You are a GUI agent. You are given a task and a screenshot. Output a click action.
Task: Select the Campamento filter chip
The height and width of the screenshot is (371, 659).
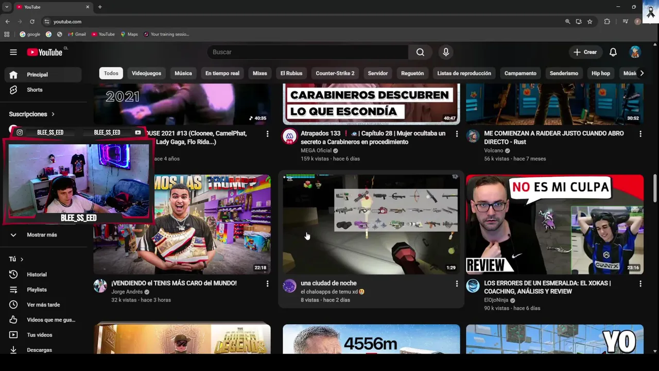pos(521,73)
